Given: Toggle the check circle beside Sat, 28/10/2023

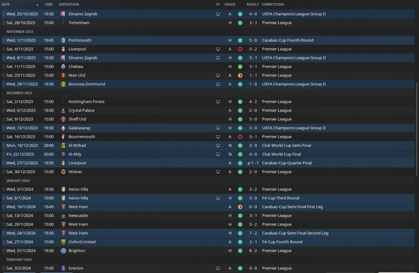Looking at the screenshot, I should 4,23.
